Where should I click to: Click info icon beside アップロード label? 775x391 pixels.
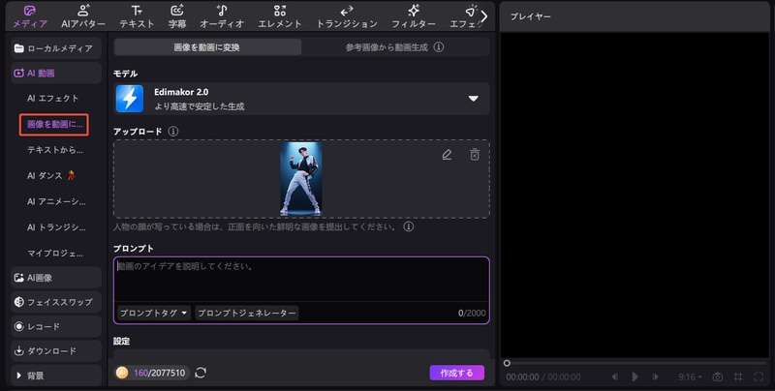click(173, 132)
